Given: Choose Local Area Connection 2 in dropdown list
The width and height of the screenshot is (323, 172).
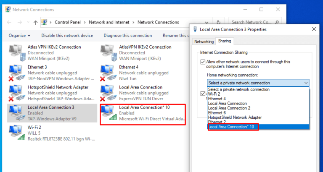Looking at the screenshot, I should click(x=258, y=108).
